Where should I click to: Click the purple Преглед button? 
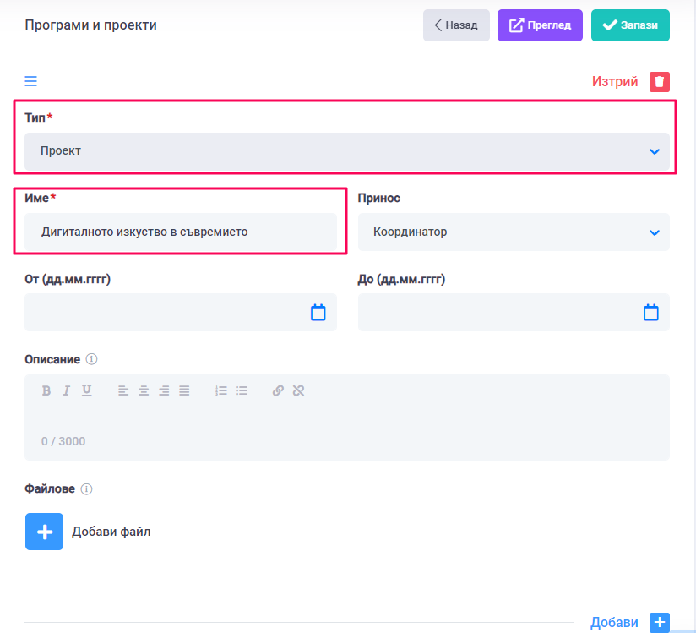tap(540, 25)
